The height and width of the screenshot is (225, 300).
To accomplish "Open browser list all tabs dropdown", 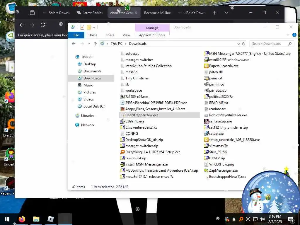I will [x=226, y=13].
